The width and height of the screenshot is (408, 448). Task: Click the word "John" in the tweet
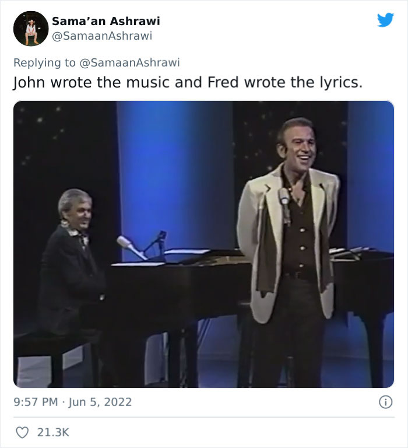point(29,82)
